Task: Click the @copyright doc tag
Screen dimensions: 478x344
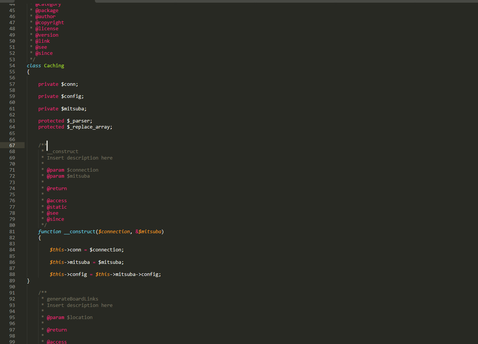Action: [50, 23]
